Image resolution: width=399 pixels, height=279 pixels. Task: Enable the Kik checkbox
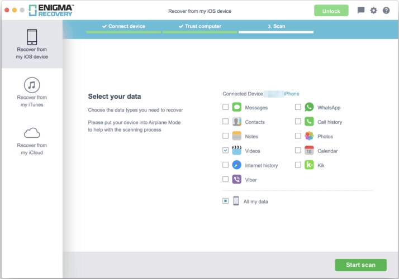pos(298,165)
